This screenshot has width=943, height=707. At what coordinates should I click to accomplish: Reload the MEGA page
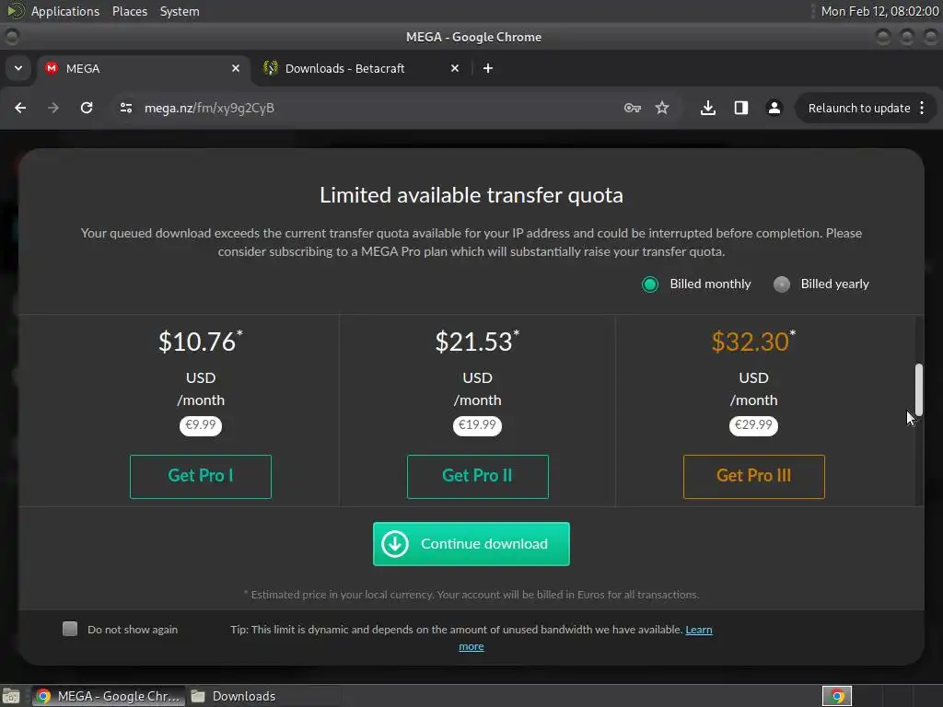pyautogui.click(x=87, y=108)
